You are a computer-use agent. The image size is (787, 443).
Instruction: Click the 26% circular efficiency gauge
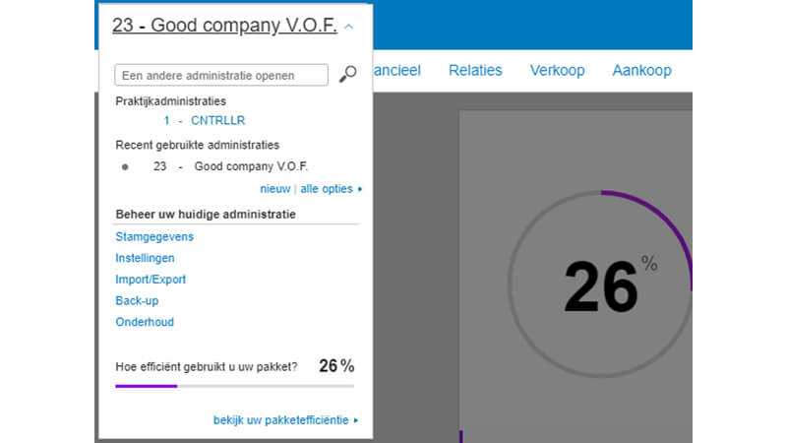click(600, 284)
